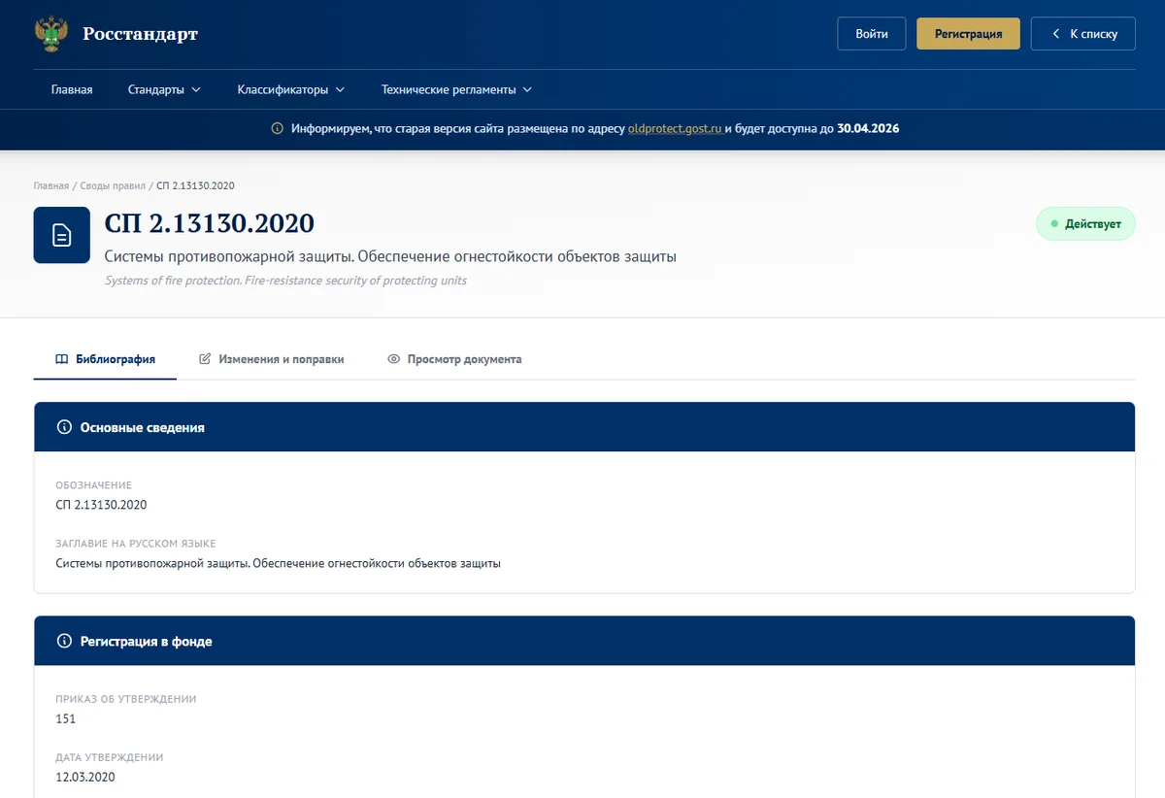Switch to the Библиография tab
1165x798 pixels.
pyautogui.click(x=105, y=359)
